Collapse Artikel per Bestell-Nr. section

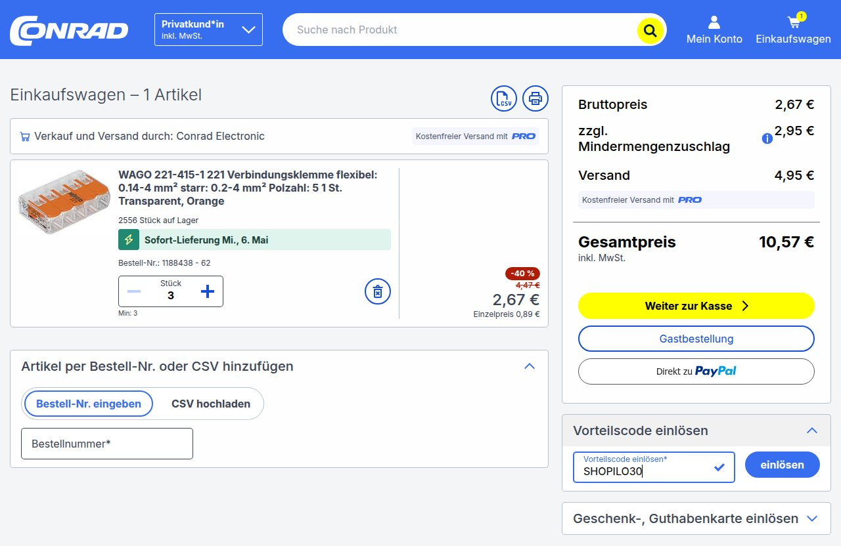click(x=530, y=366)
